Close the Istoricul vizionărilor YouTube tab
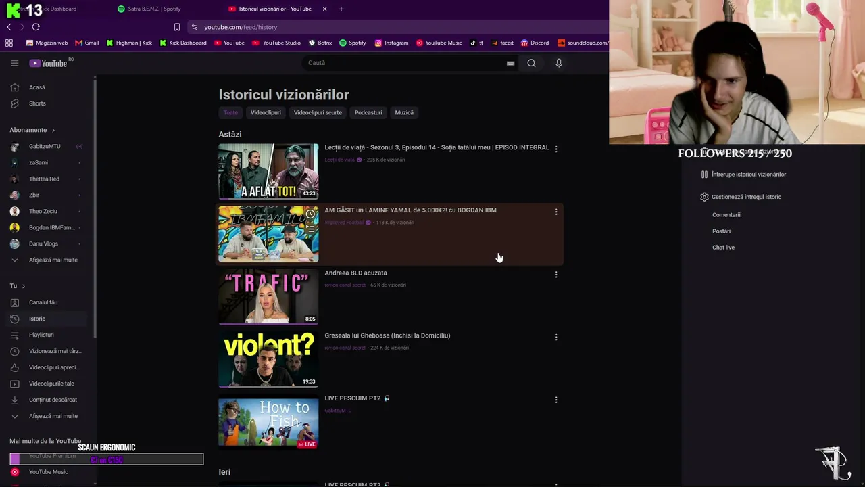Viewport: 865px width, 487px height. pos(324,9)
